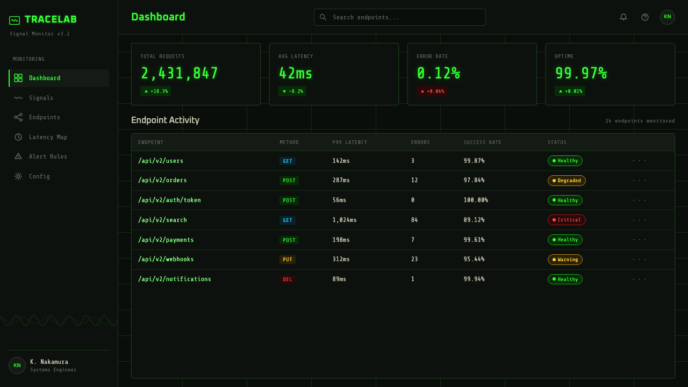
Task: Click the Degraded status badge
Action: 567,181
